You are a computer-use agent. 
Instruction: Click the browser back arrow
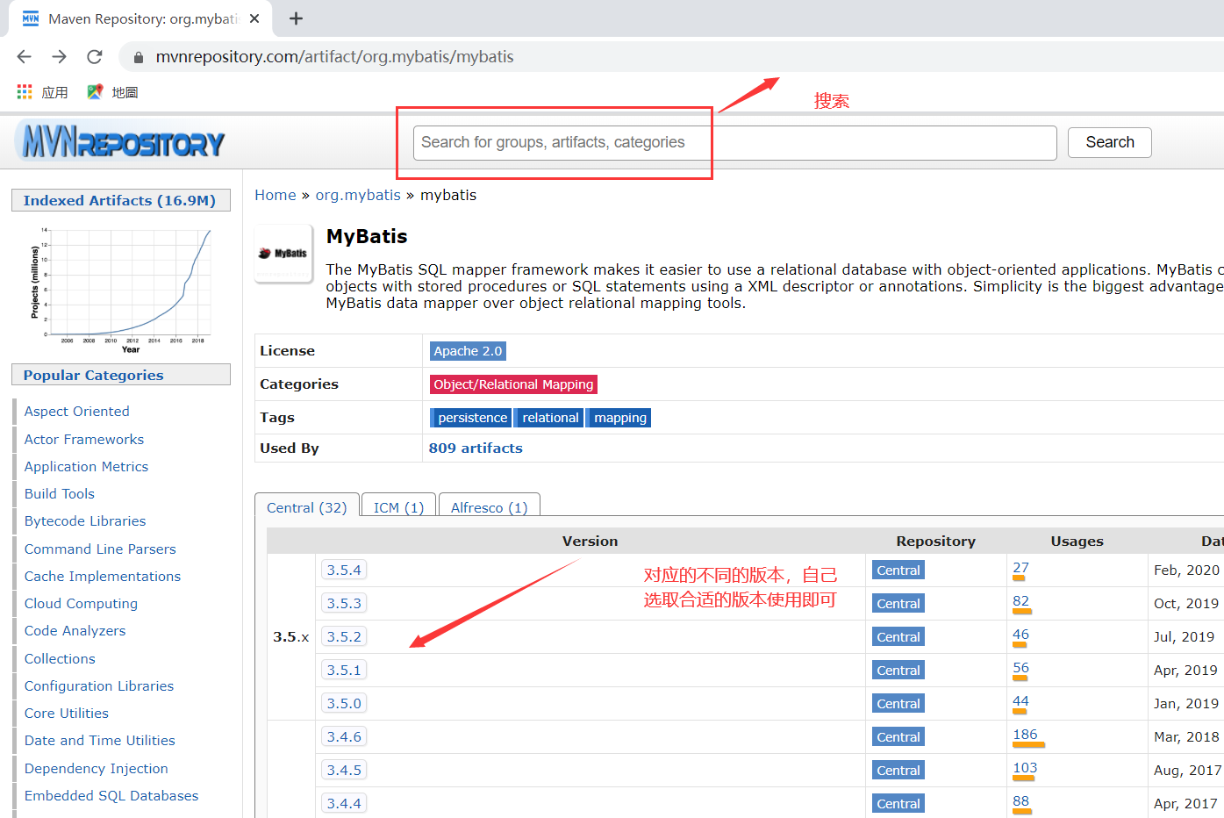pyautogui.click(x=24, y=57)
